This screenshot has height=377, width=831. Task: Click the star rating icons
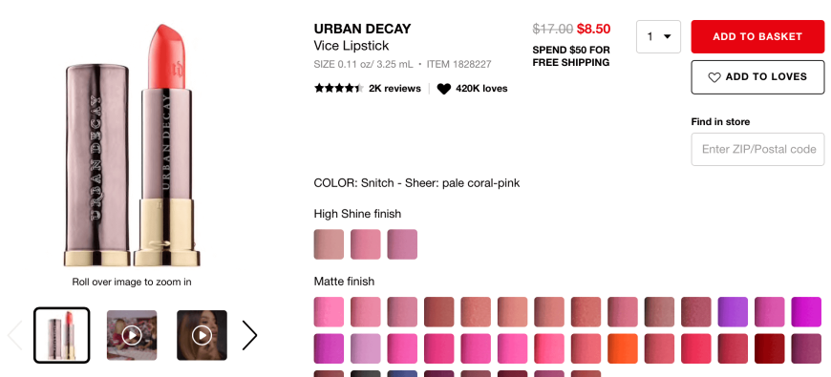[339, 89]
